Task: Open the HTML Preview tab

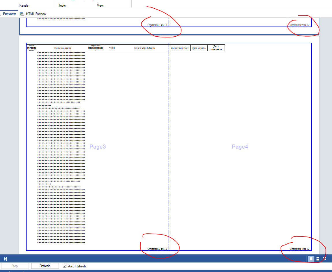Action: [33, 14]
